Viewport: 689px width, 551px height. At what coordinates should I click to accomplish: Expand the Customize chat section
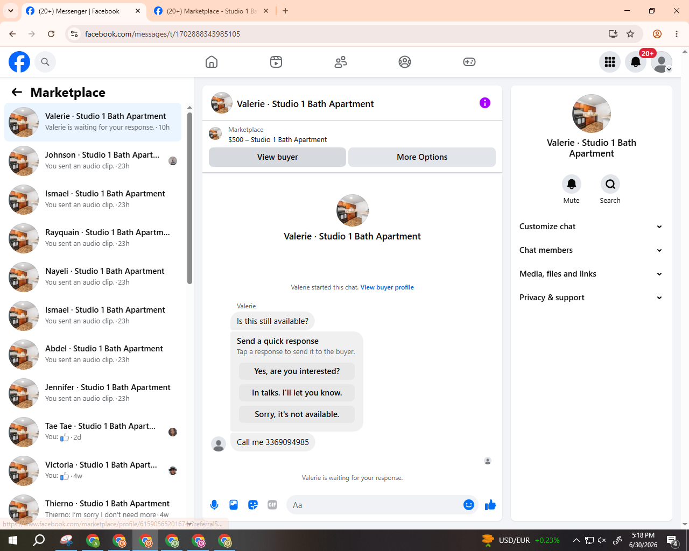click(x=591, y=227)
